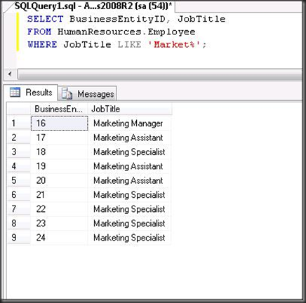
Task: Click the Results grid icon
Action: [15, 92]
